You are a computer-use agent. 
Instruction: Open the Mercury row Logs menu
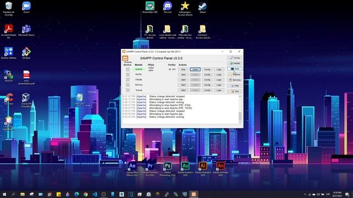219,85
